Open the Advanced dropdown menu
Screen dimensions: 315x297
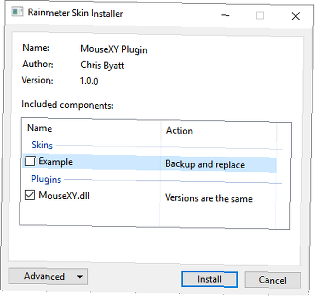click(x=48, y=277)
